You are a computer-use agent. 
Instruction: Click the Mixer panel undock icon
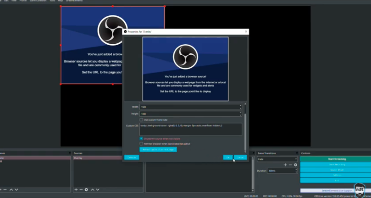[253, 153]
